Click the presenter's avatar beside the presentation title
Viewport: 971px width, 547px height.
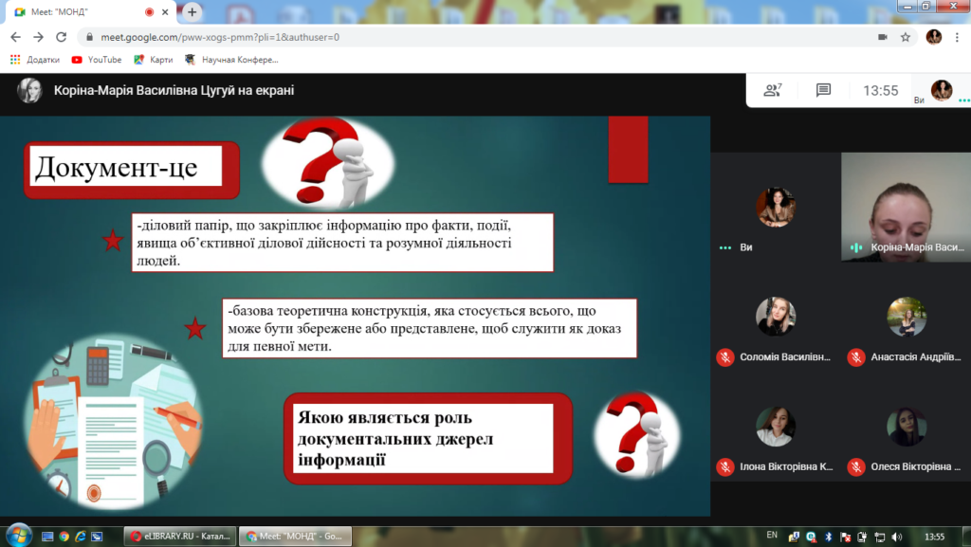pos(29,90)
